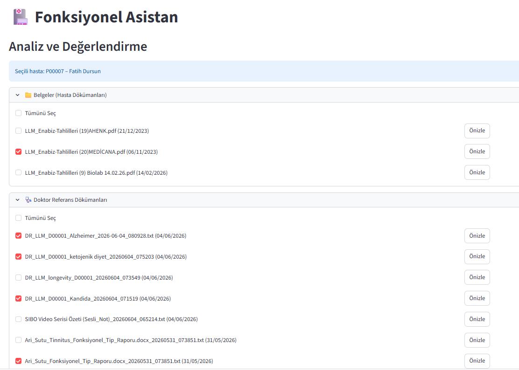Collapse the Belgeler (Hasta Dökümanları) section chevron
Viewport: 519px width, 370px height.
pos(18,95)
